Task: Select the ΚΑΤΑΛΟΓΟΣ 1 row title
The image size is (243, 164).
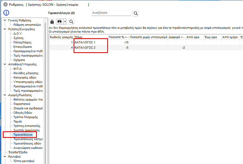Action: click(85, 42)
